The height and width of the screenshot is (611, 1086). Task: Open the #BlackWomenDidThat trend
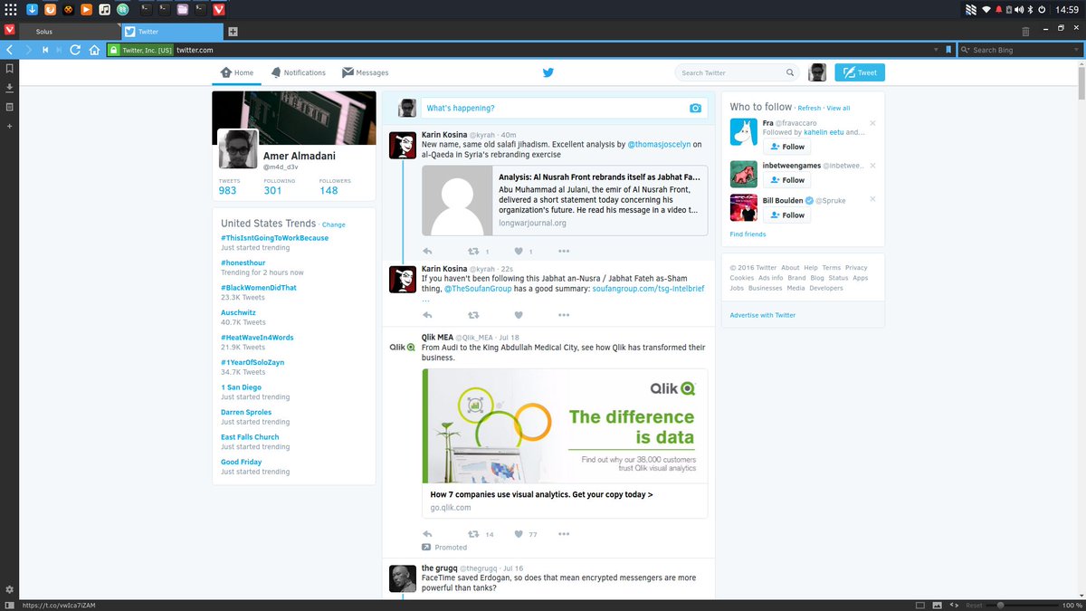coord(259,288)
